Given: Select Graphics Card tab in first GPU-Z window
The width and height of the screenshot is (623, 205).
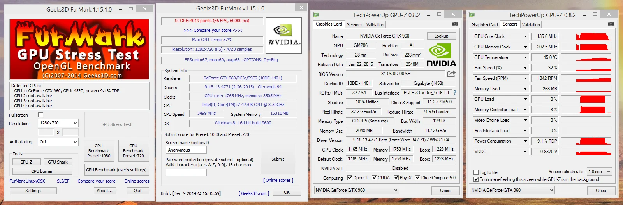Looking at the screenshot, I should 329,24.
